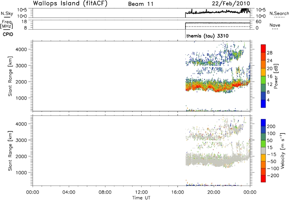Screen dimensions: 289x200
Task: Click the '20:00' time axis tick label
Action: pyautogui.click(x=214, y=192)
